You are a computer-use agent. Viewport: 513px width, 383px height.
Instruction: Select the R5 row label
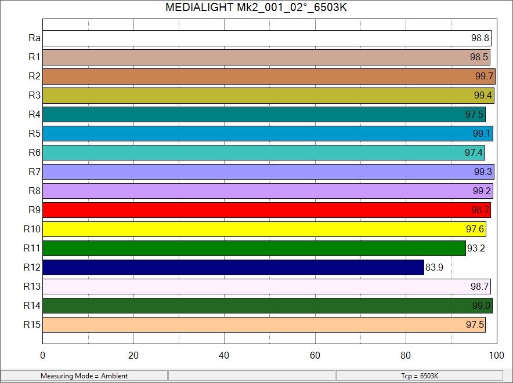coord(34,134)
